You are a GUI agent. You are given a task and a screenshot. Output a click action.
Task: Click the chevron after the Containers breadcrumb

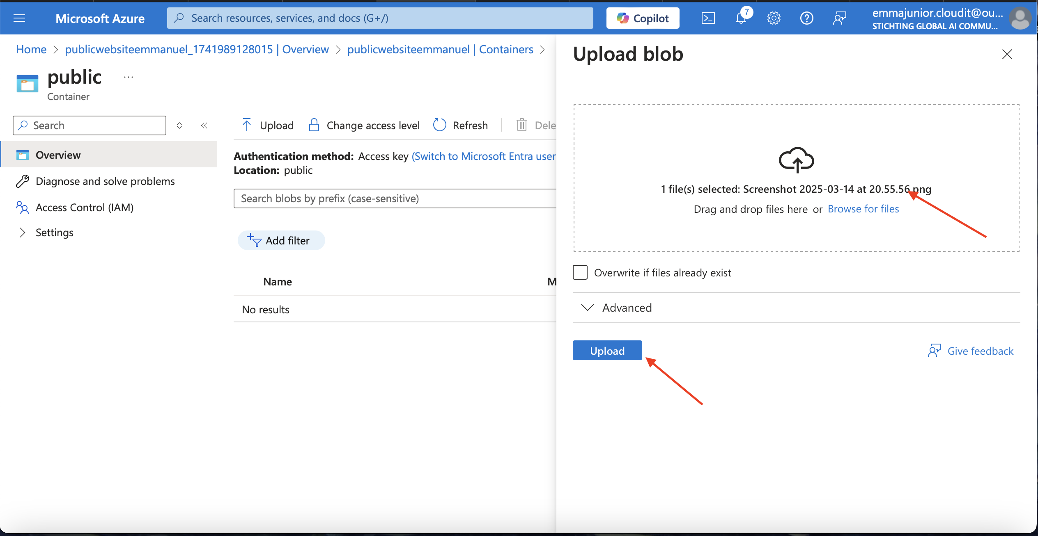coord(542,50)
